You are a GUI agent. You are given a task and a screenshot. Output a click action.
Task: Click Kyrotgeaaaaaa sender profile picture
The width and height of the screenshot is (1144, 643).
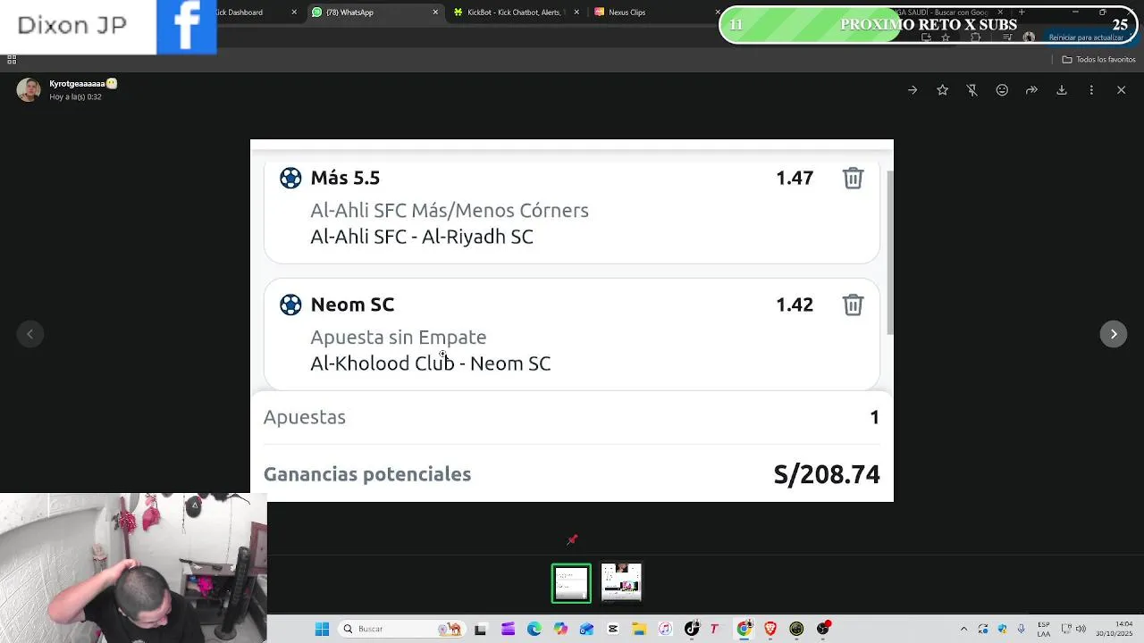[x=29, y=89]
